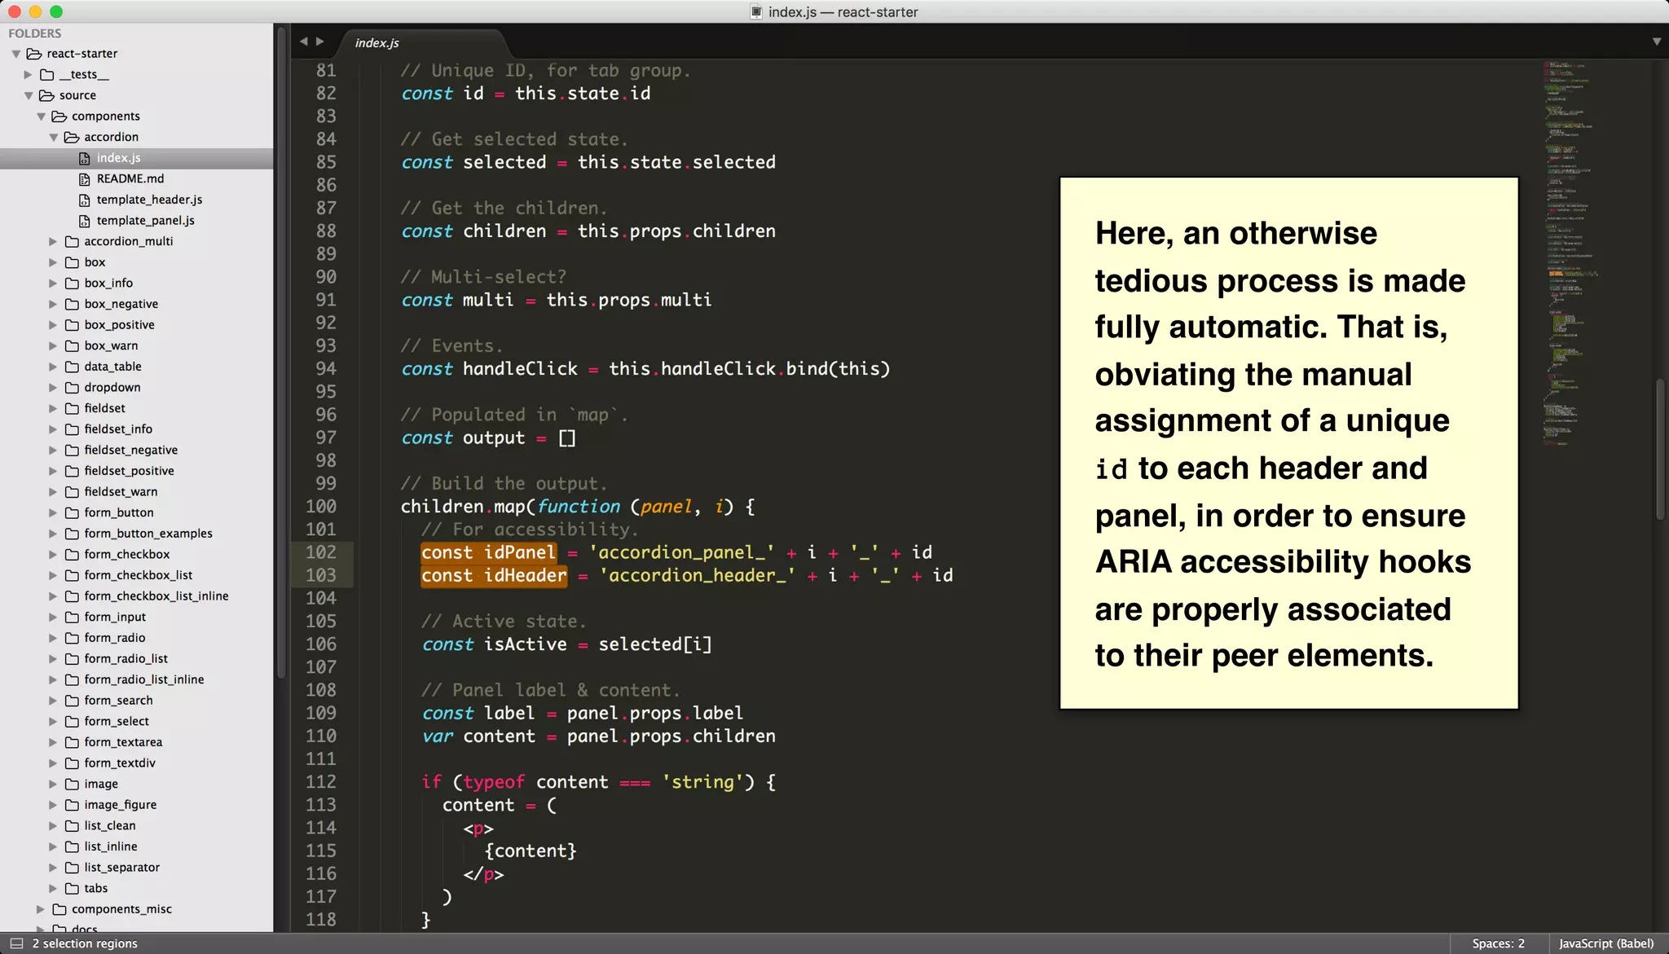This screenshot has height=954, width=1669.
Task: Expand the tabs folder arrow
Action: [53, 888]
